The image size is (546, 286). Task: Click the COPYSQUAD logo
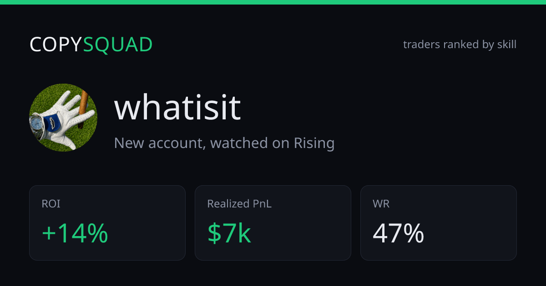tap(91, 44)
